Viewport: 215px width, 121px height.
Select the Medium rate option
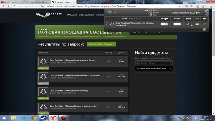(156, 13)
